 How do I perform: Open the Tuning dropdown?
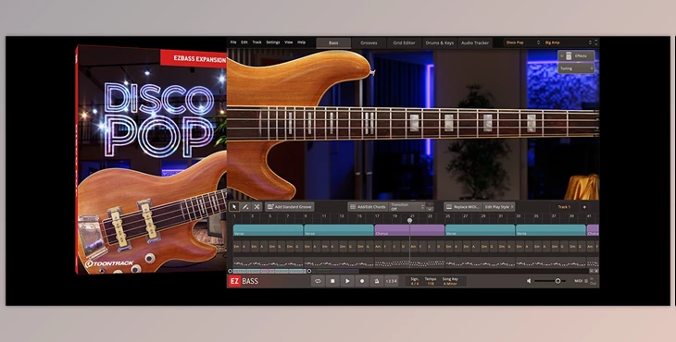(x=576, y=68)
